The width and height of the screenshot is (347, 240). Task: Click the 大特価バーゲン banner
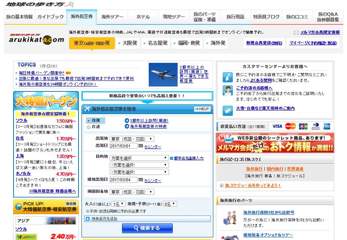(46, 101)
